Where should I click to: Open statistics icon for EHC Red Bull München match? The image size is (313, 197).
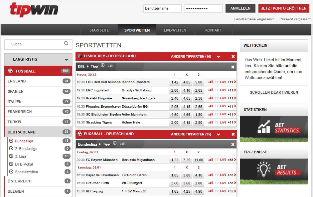point(211,82)
